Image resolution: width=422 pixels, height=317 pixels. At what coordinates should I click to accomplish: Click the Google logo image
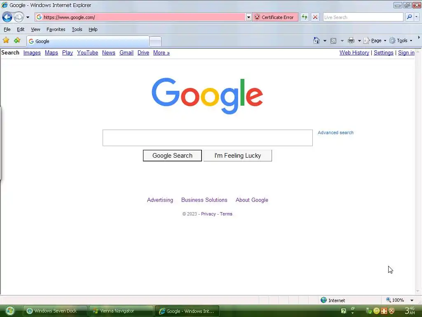pos(207,96)
